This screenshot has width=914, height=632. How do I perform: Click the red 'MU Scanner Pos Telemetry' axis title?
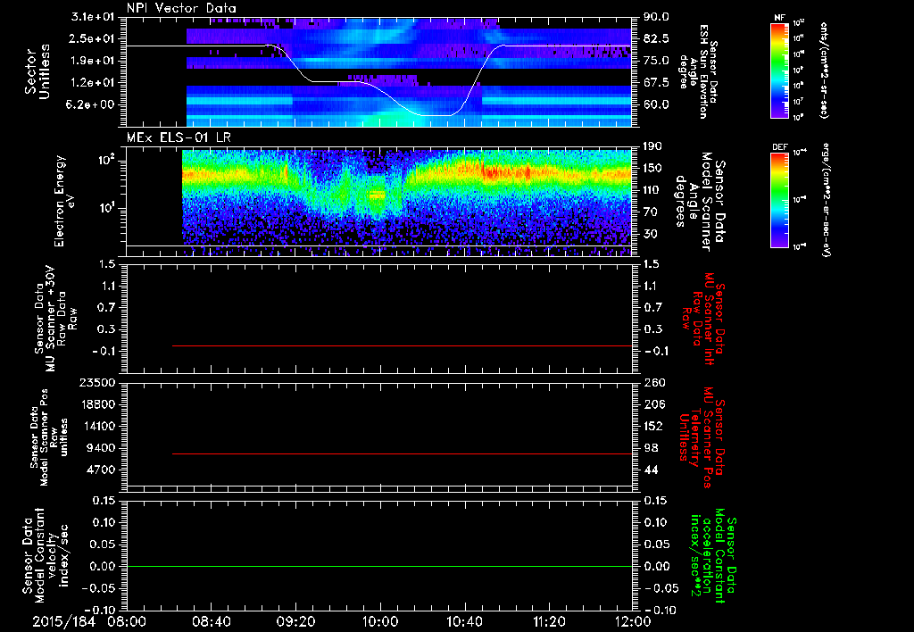(702, 437)
